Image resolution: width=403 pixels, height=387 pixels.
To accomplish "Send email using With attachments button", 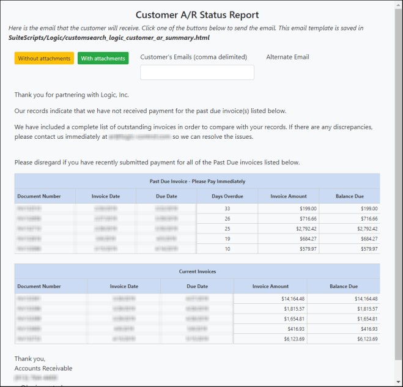I will pyautogui.click(x=103, y=59).
